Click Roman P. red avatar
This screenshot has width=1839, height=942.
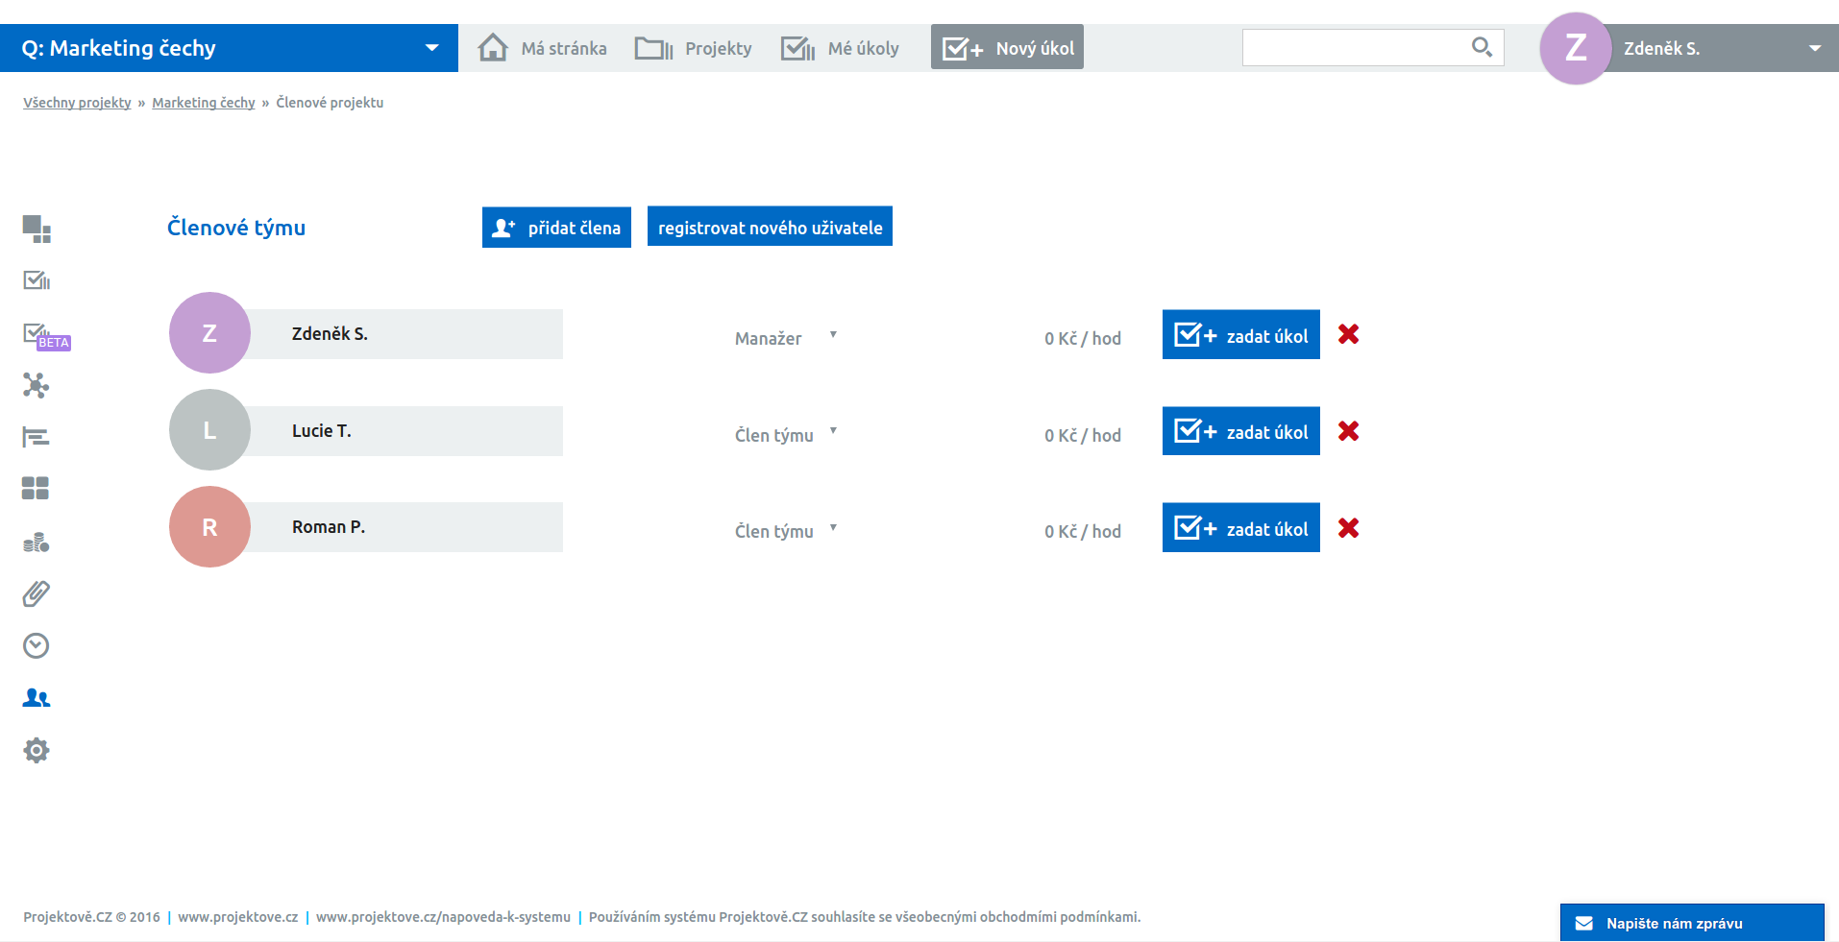tap(209, 527)
